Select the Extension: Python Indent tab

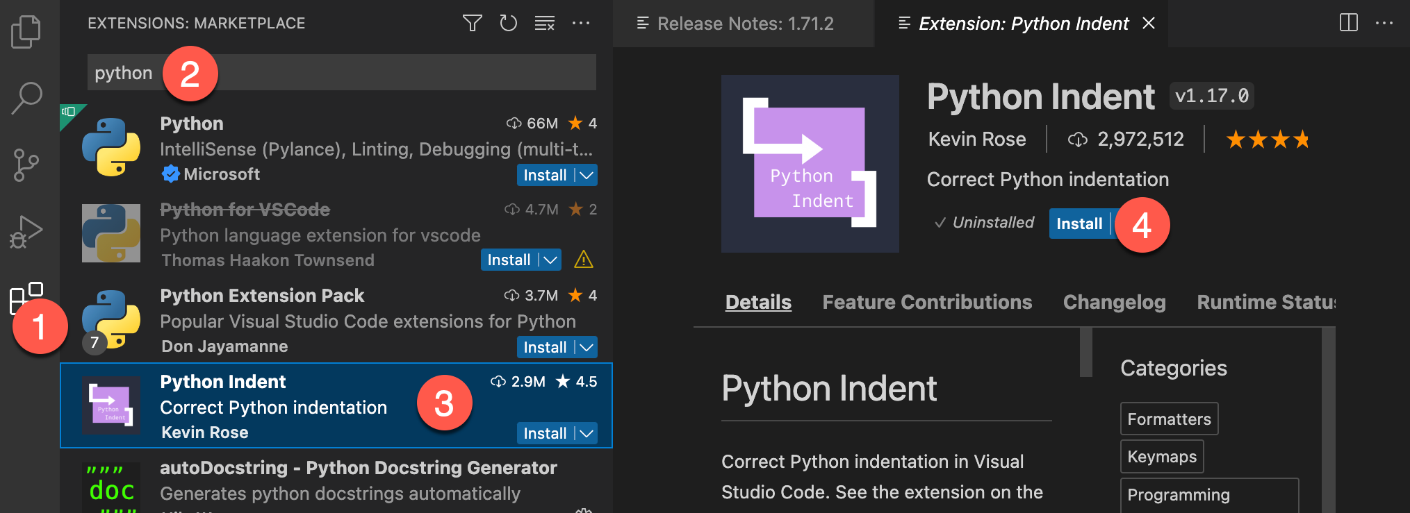(1023, 24)
